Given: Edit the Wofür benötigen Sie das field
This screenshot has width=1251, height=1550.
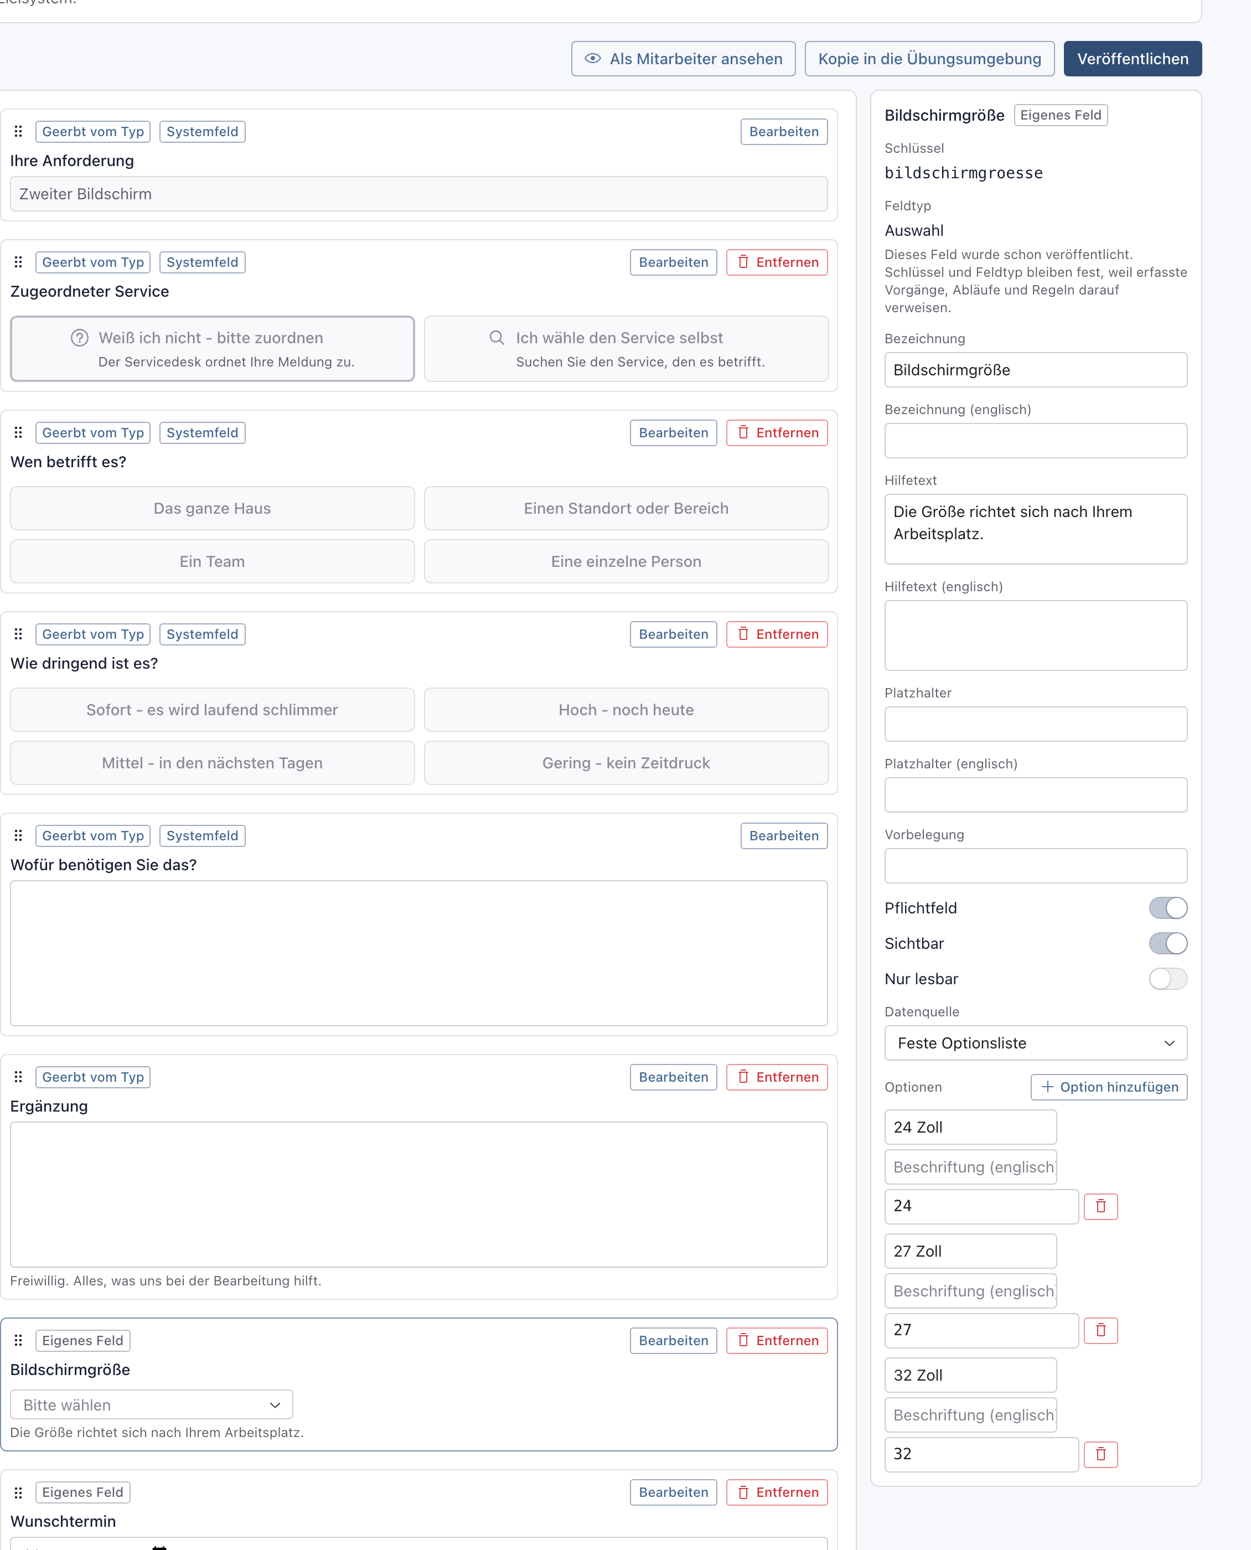Looking at the screenshot, I should point(784,835).
